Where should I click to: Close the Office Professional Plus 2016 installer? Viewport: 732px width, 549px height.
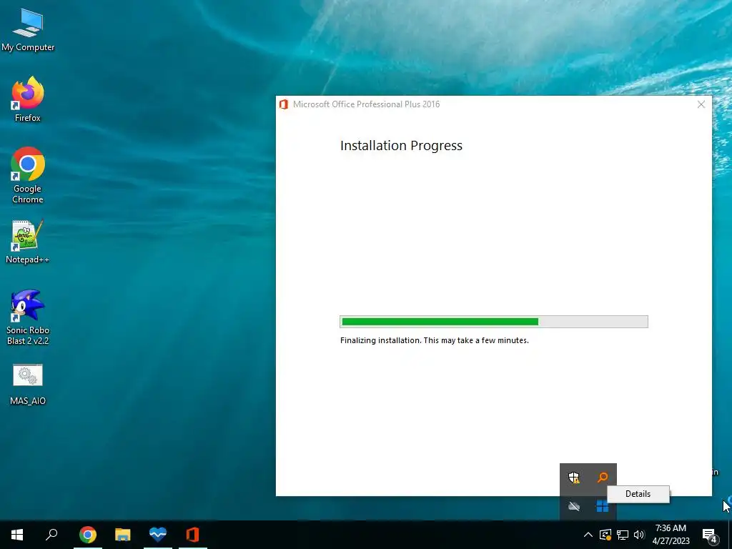(x=701, y=104)
